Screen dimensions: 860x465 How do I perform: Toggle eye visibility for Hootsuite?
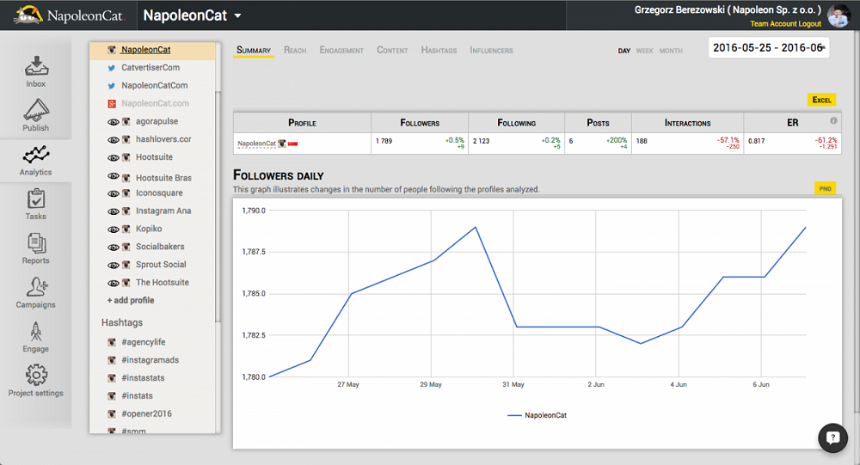(113, 157)
